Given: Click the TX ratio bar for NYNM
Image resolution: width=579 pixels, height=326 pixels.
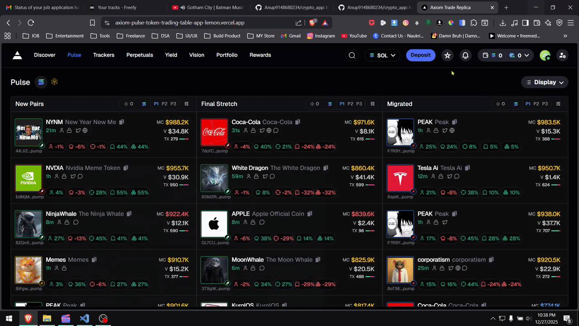Looking at the screenshot, I should [x=184, y=139].
